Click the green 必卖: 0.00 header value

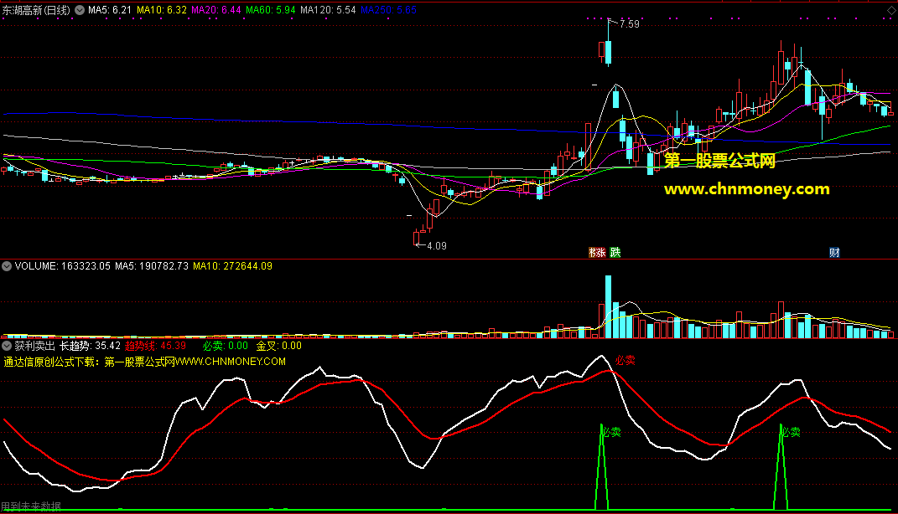click(x=225, y=346)
